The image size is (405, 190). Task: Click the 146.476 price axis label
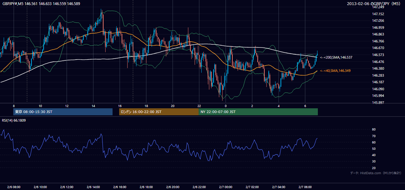point(378,62)
